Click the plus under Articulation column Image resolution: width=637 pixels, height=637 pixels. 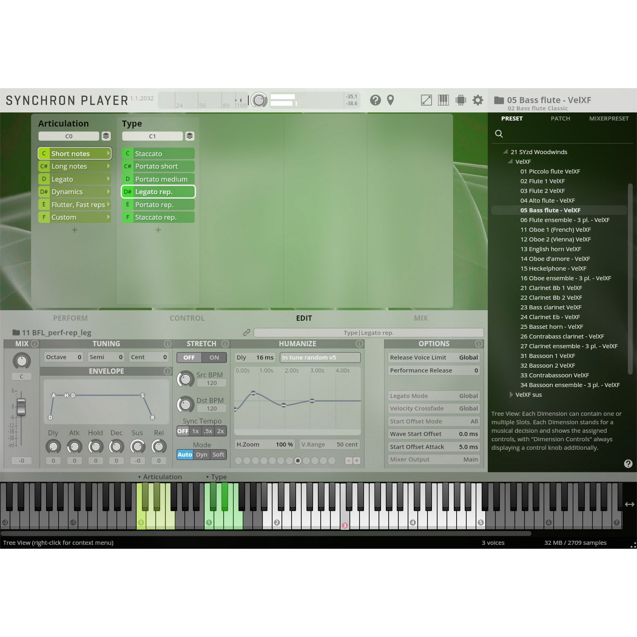74,230
